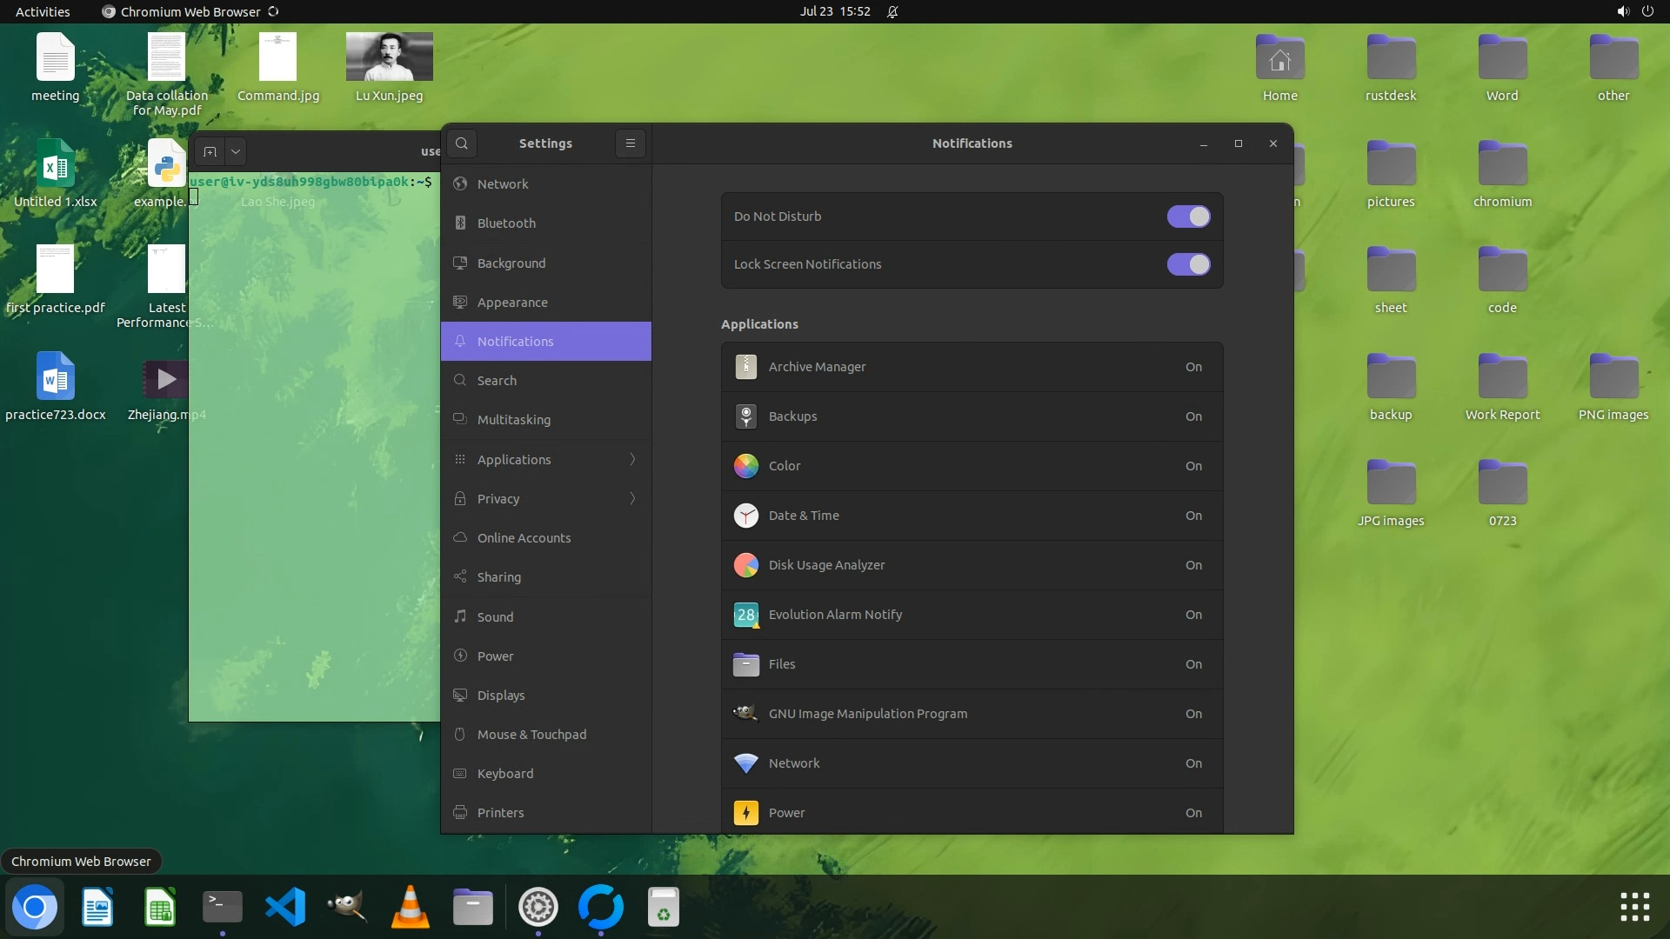The image size is (1670, 939).
Task: Click the GNU Image Manipulation Program icon
Action: click(x=745, y=714)
